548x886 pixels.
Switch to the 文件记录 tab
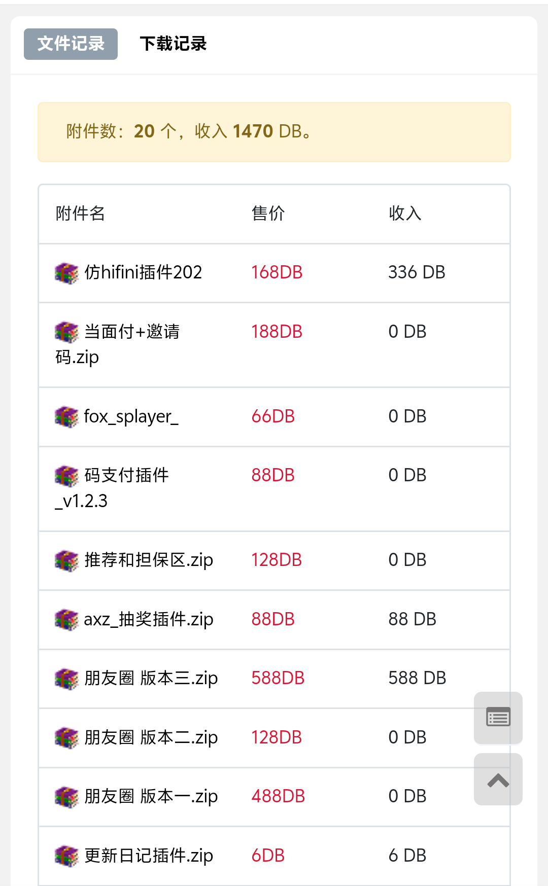tap(71, 44)
